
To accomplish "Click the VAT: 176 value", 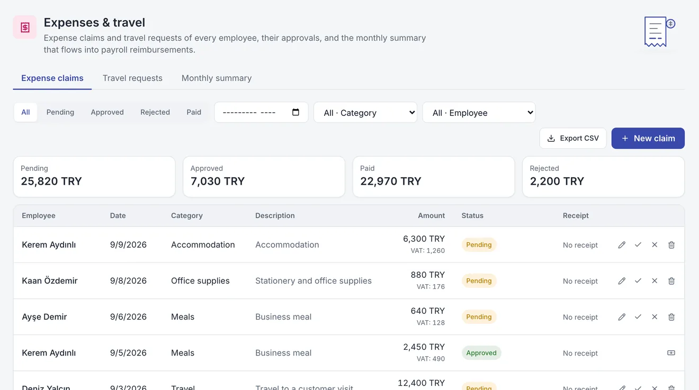I will (431, 287).
